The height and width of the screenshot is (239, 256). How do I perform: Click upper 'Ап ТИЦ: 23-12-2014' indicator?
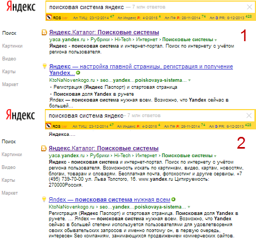click(93, 18)
